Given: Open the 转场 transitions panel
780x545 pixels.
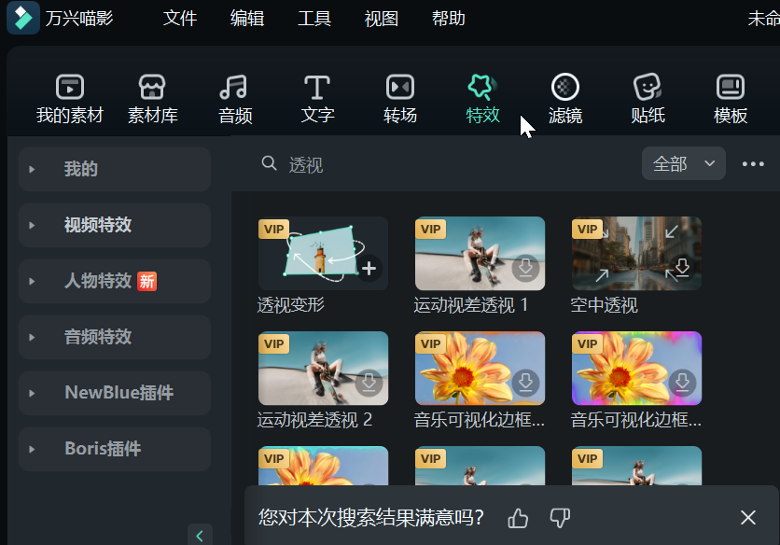Looking at the screenshot, I should [x=400, y=99].
